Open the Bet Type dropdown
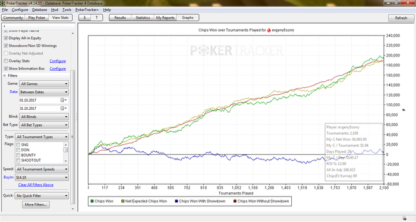The image size is (416, 222). pyautogui.click(x=44, y=125)
